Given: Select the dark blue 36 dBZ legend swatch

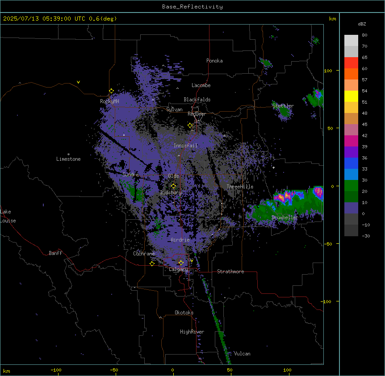Looking at the screenshot, I should pos(351,163).
